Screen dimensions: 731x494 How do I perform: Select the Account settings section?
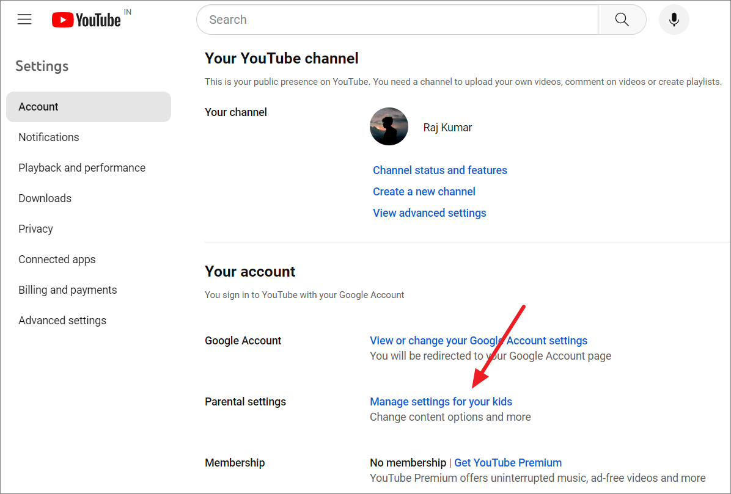click(39, 106)
